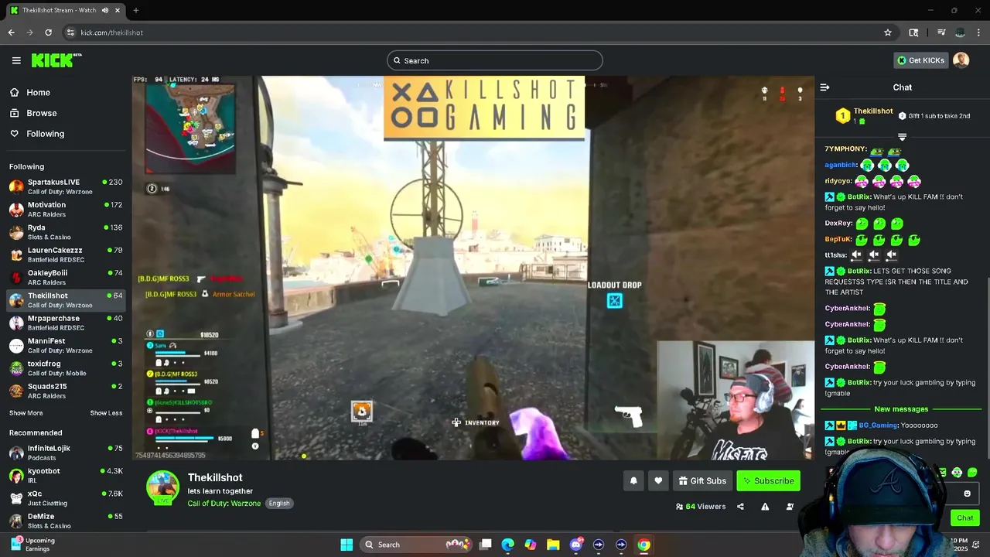Follow channel with heart icon
Viewport: 990px width, 557px height.
658,481
